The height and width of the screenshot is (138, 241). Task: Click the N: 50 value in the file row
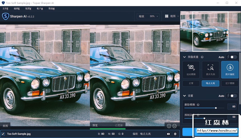[x=111, y=134]
